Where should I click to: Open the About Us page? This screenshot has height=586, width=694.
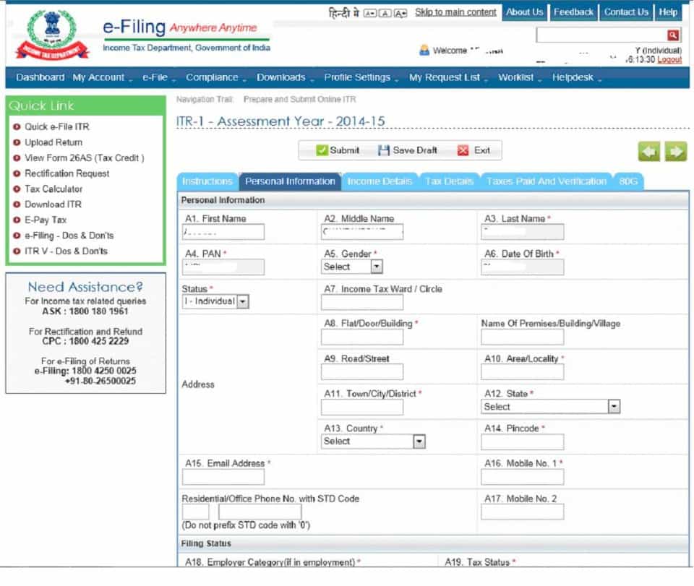pyautogui.click(x=525, y=12)
